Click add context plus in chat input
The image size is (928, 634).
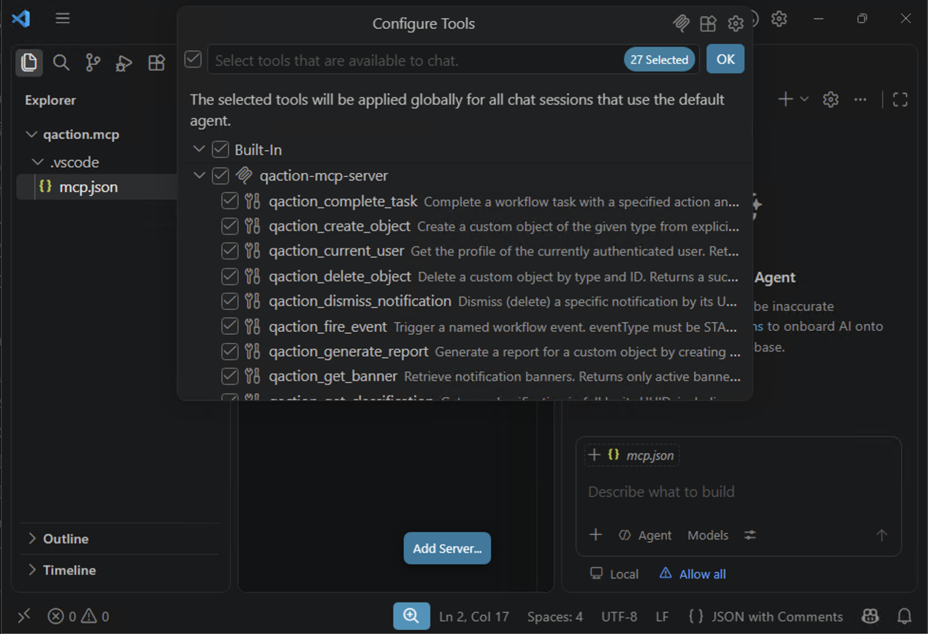pyautogui.click(x=596, y=535)
